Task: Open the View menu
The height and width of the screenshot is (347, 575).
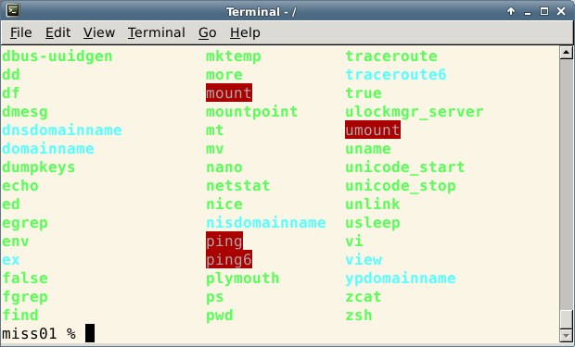Action: (99, 32)
